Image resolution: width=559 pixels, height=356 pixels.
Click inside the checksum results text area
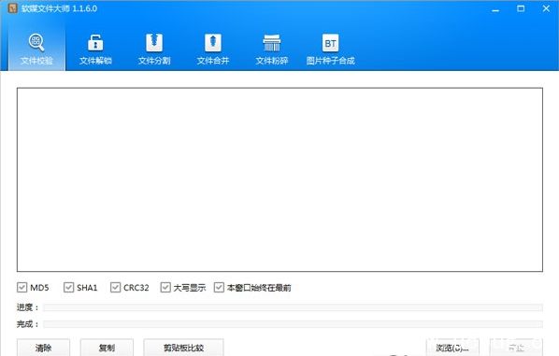coord(279,179)
